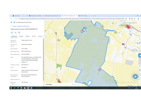The height and width of the screenshot is (100, 141).
Task: Collapse the side panel with the arrow button
Action: click(x=46, y=22)
